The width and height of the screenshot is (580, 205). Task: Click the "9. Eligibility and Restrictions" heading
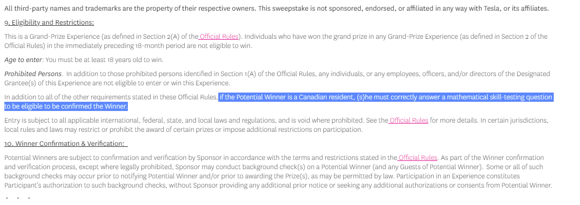point(49,22)
